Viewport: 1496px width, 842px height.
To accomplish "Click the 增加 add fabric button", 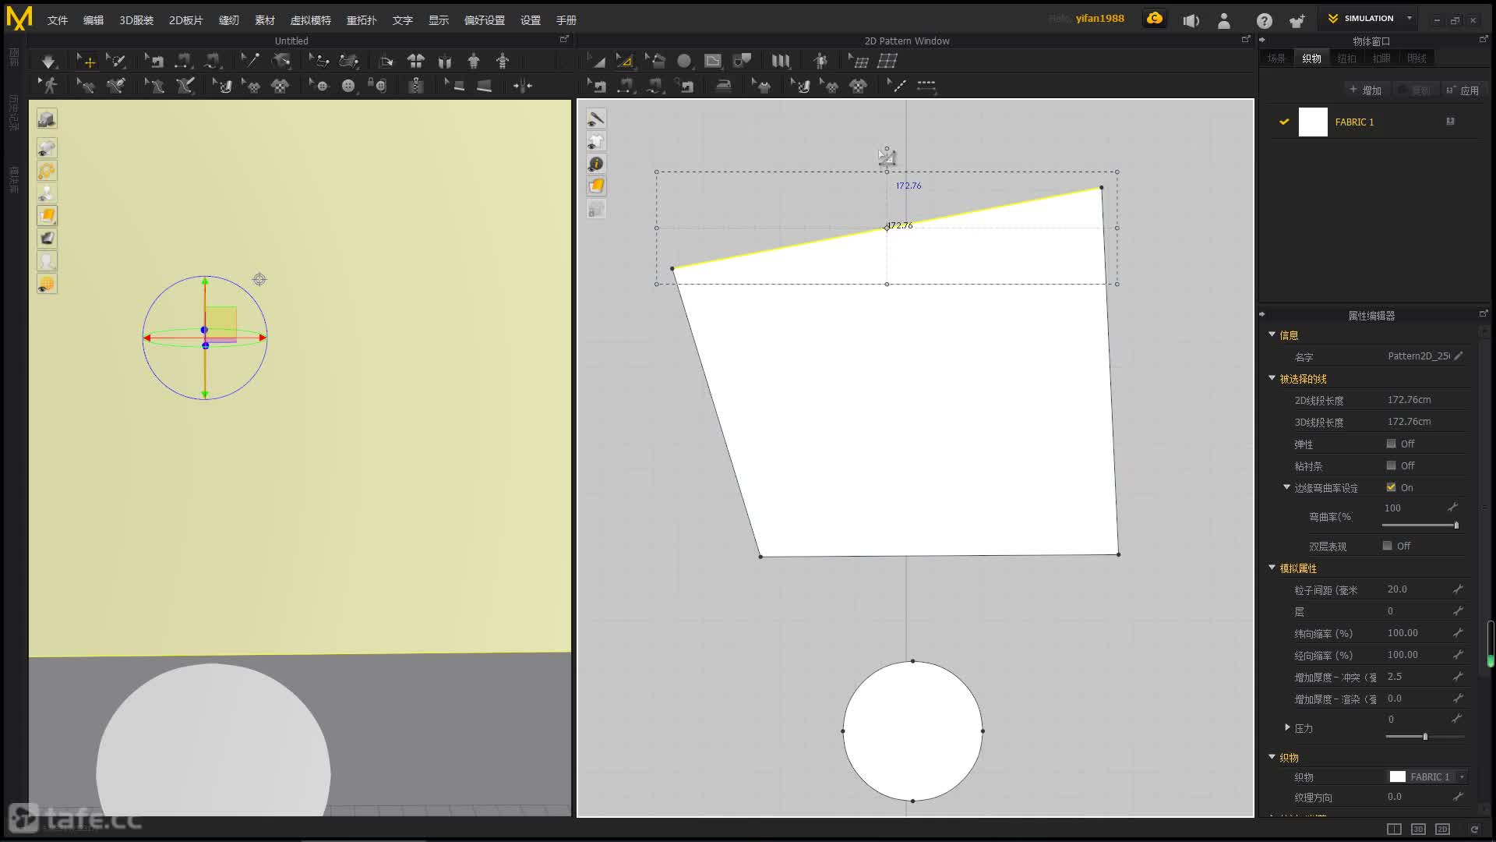I will click(x=1365, y=90).
